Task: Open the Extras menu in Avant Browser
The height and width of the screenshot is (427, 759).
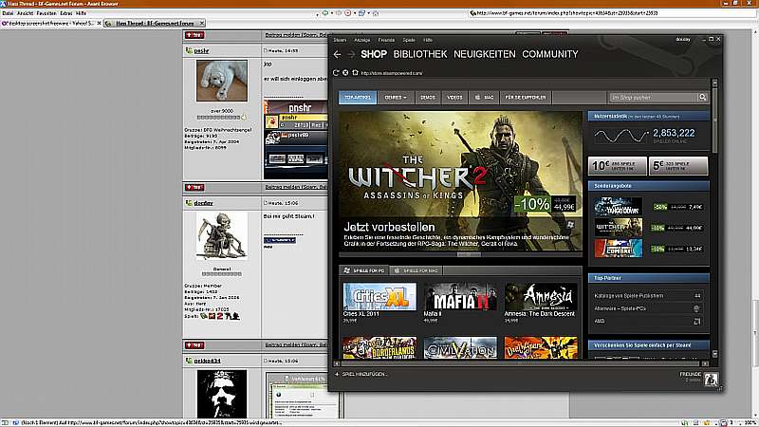Action: (66, 13)
